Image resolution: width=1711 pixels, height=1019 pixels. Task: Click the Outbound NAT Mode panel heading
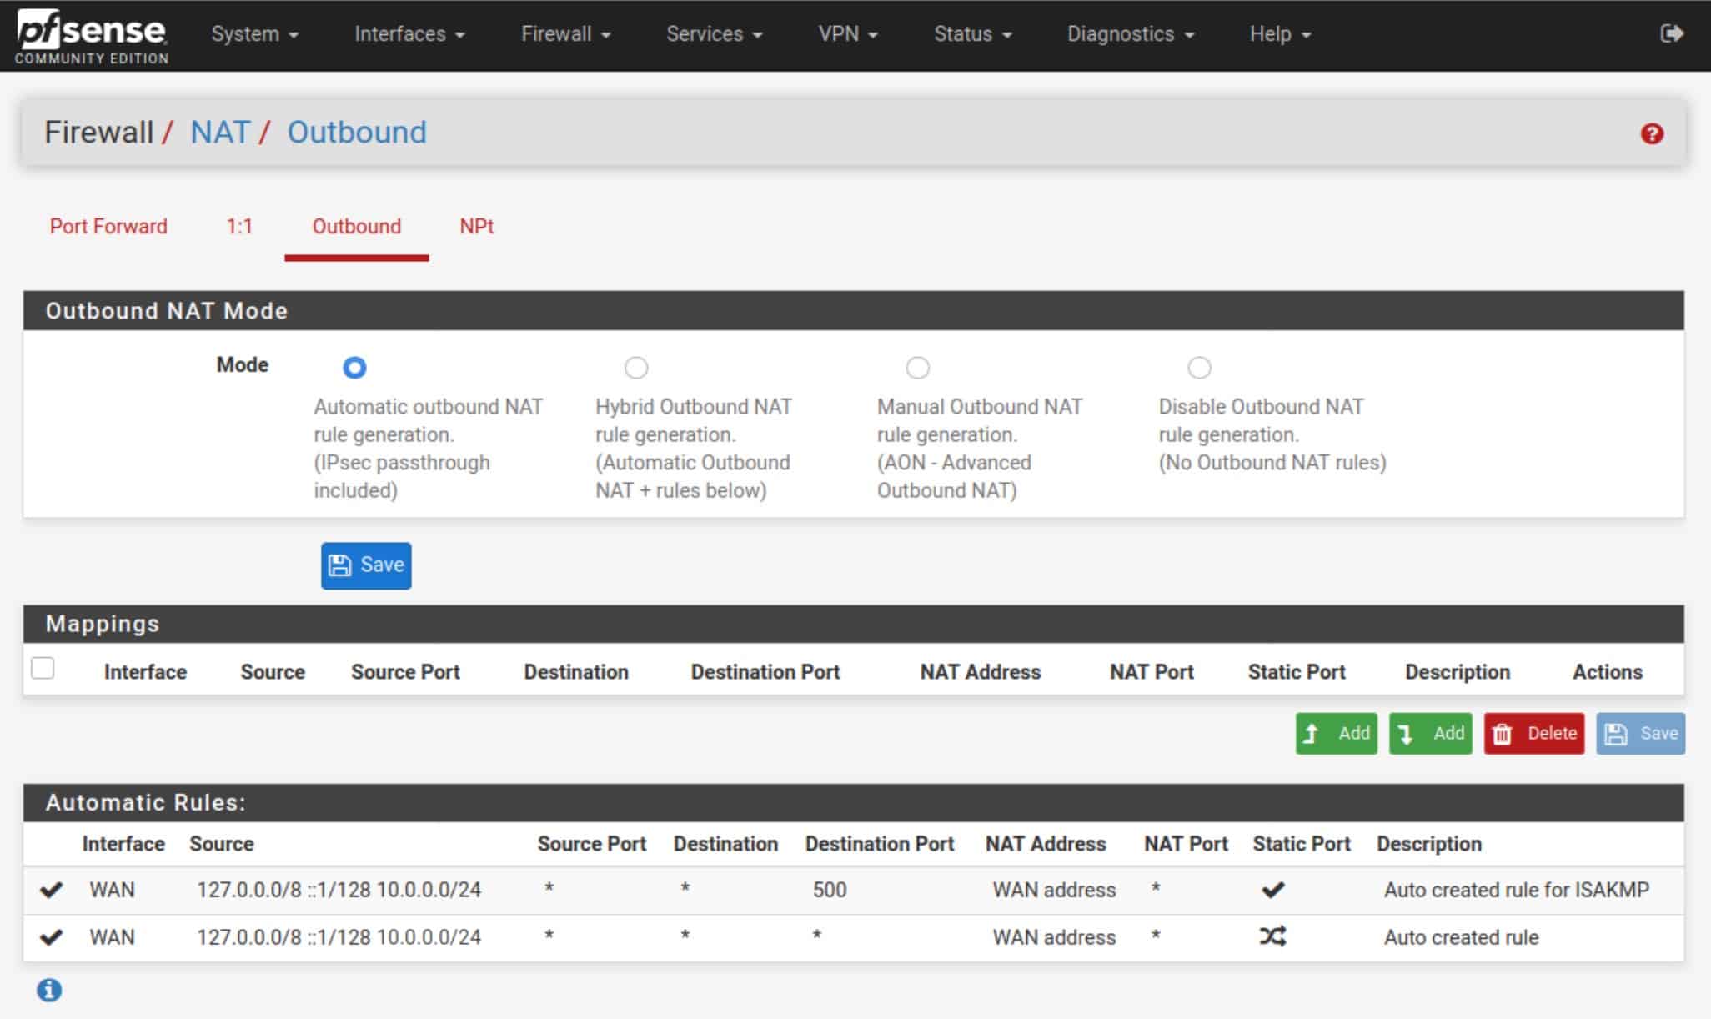click(166, 310)
